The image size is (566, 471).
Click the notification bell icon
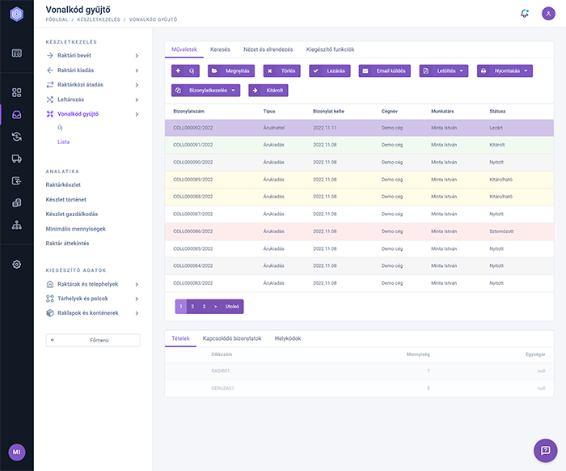(525, 13)
